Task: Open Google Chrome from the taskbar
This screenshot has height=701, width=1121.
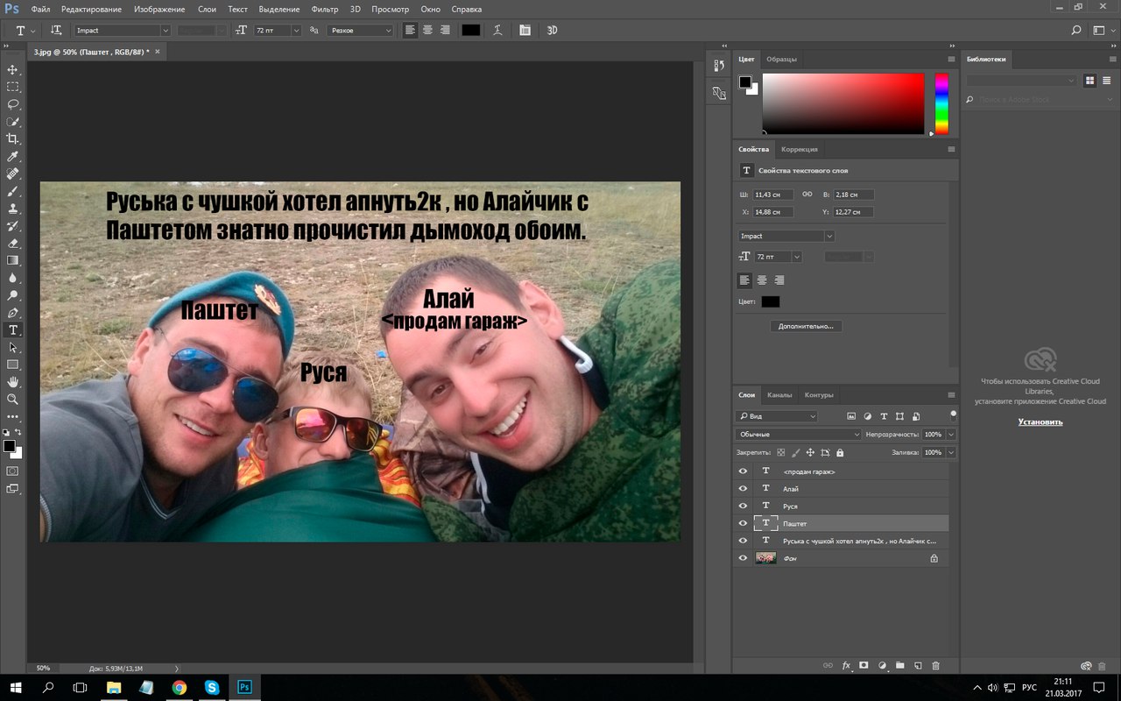Action: [180, 688]
